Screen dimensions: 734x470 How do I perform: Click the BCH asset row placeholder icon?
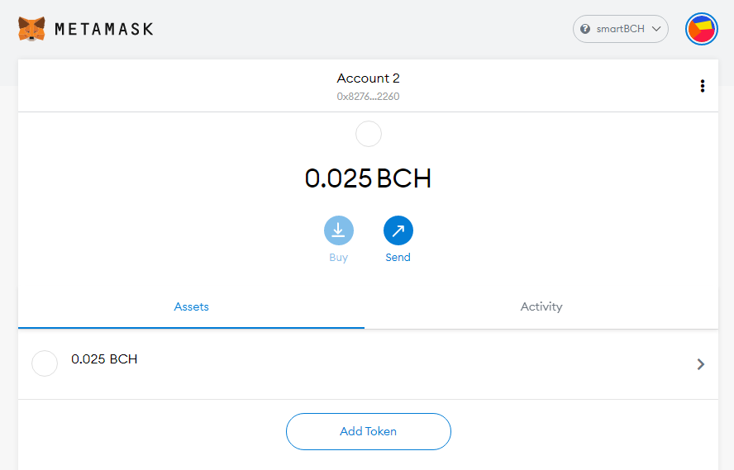(45, 363)
